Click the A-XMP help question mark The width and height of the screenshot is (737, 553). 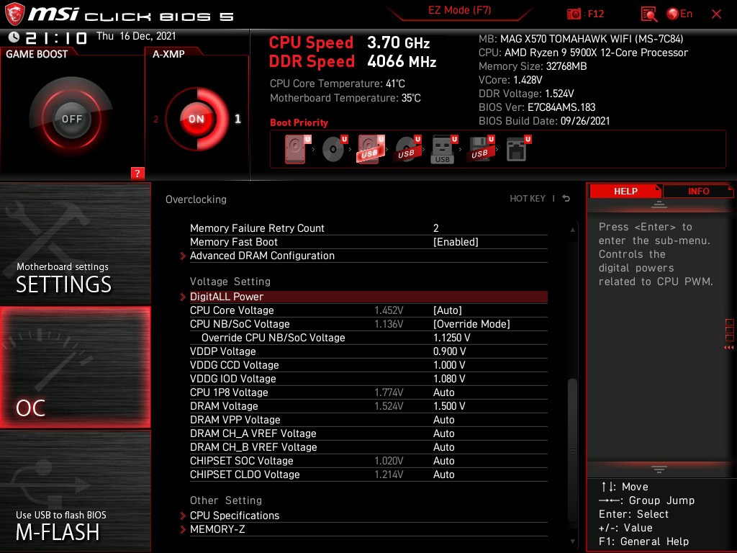137,173
